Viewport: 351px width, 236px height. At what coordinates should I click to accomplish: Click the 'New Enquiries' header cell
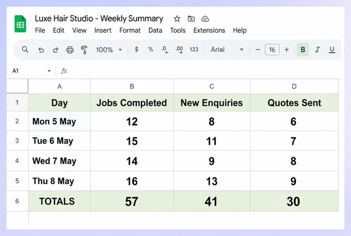coord(212,103)
